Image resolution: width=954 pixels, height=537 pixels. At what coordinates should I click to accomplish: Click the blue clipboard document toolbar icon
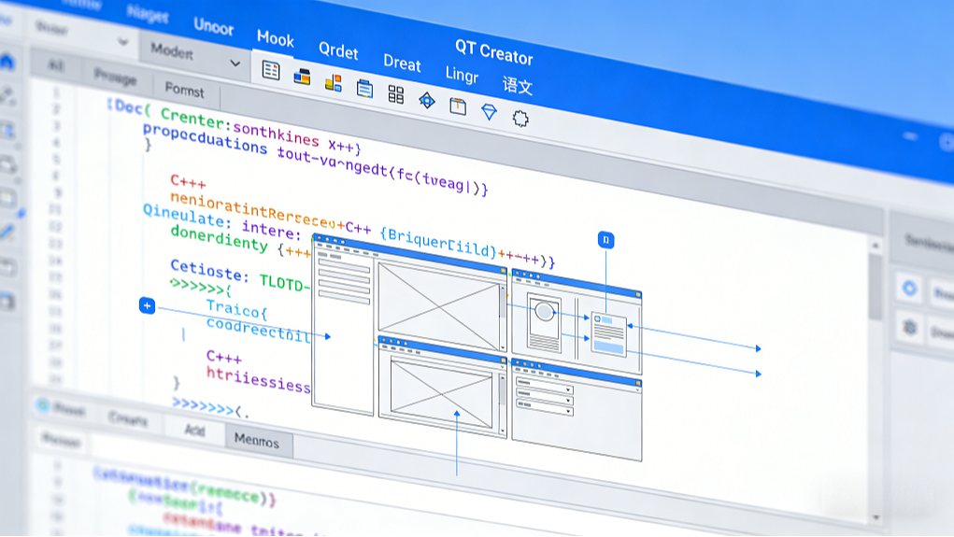364,89
